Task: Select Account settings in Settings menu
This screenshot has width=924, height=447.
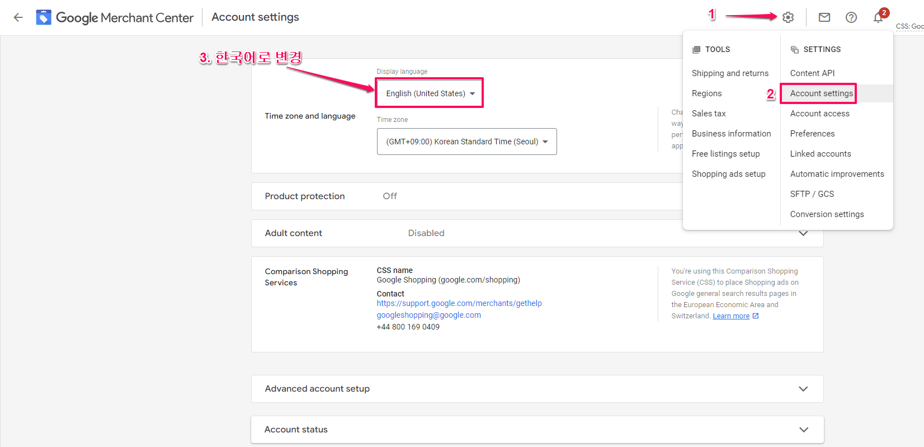Action: (821, 93)
